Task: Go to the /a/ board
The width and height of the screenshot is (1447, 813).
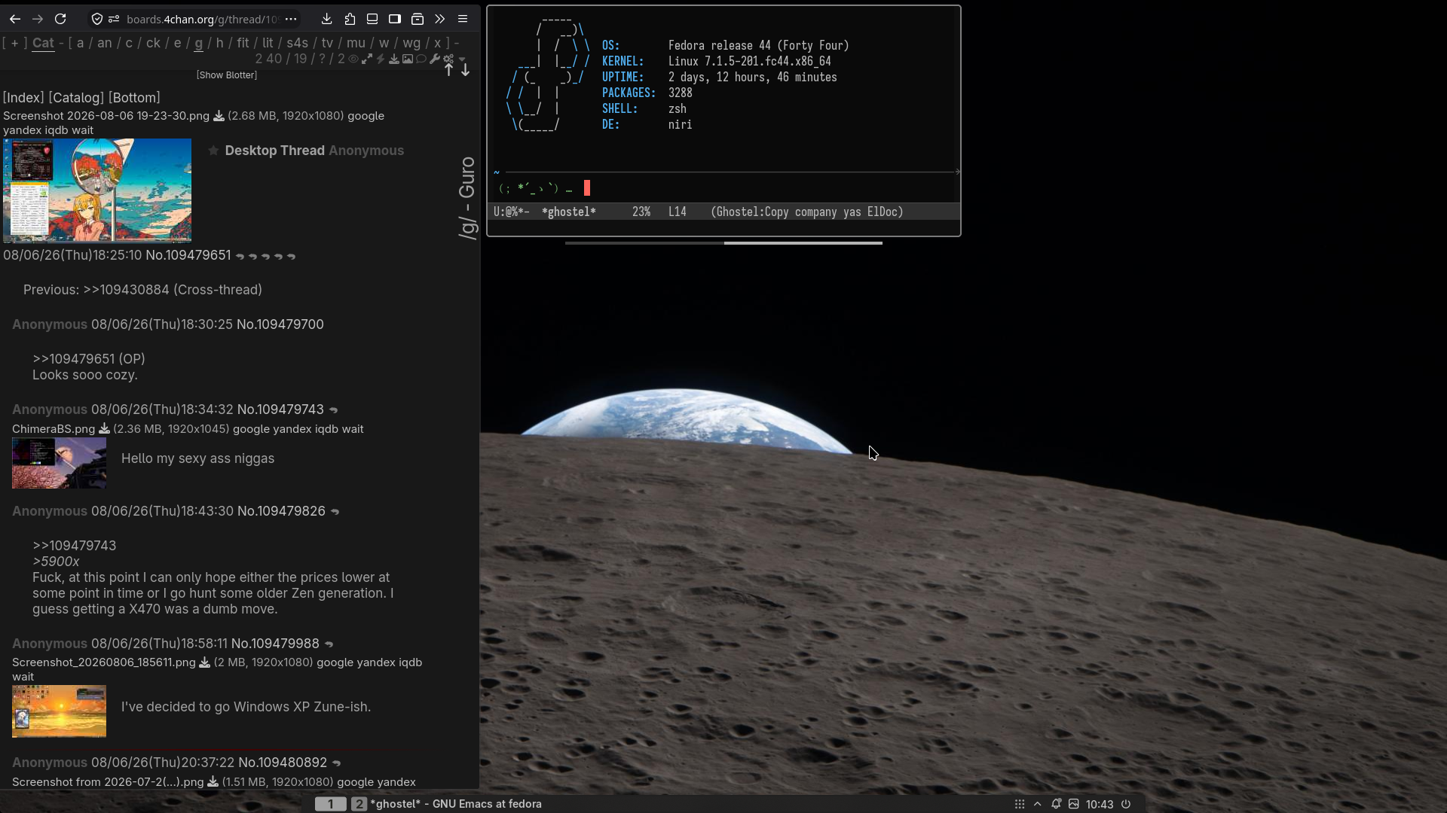Action: point(81,43)
